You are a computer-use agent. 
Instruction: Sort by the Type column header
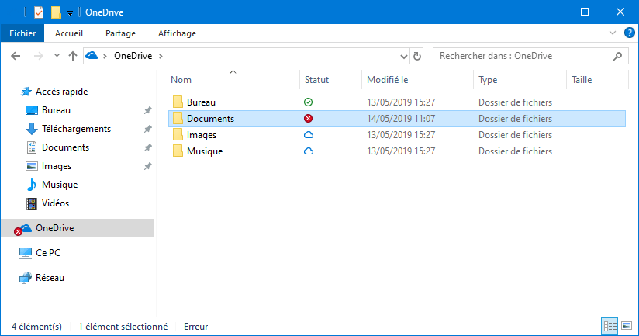[488, 80]
